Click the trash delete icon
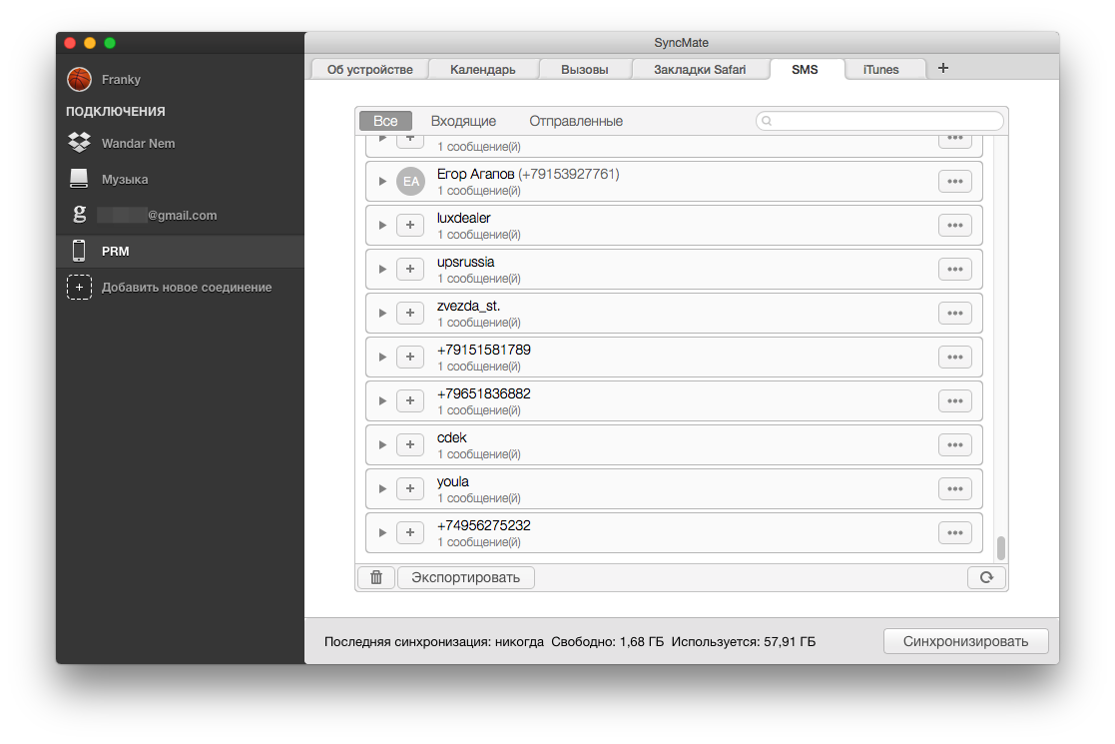 click(376, 577)
